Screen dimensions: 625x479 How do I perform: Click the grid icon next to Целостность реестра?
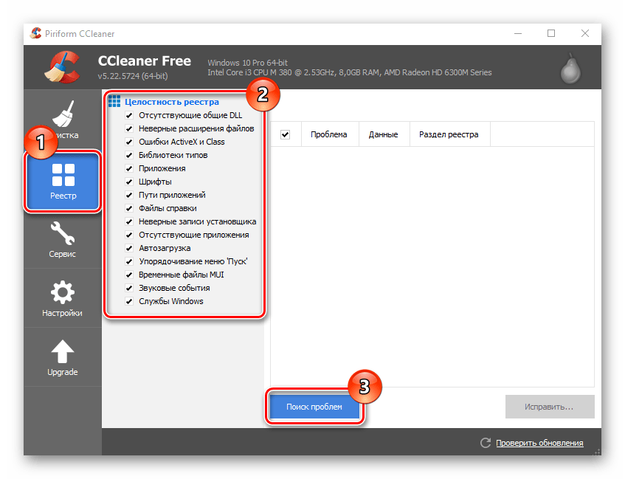tap(114, 101)
